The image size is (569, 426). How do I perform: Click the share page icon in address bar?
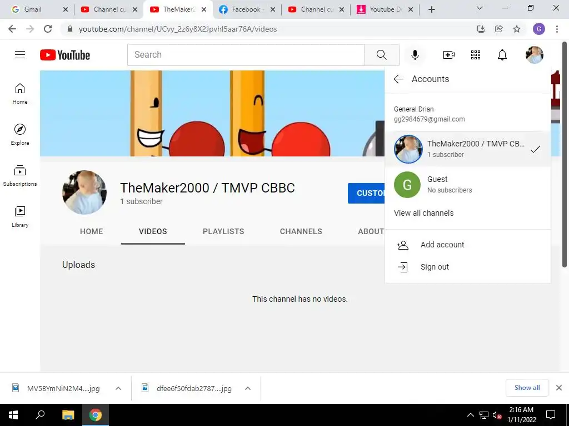pos(499,29)
